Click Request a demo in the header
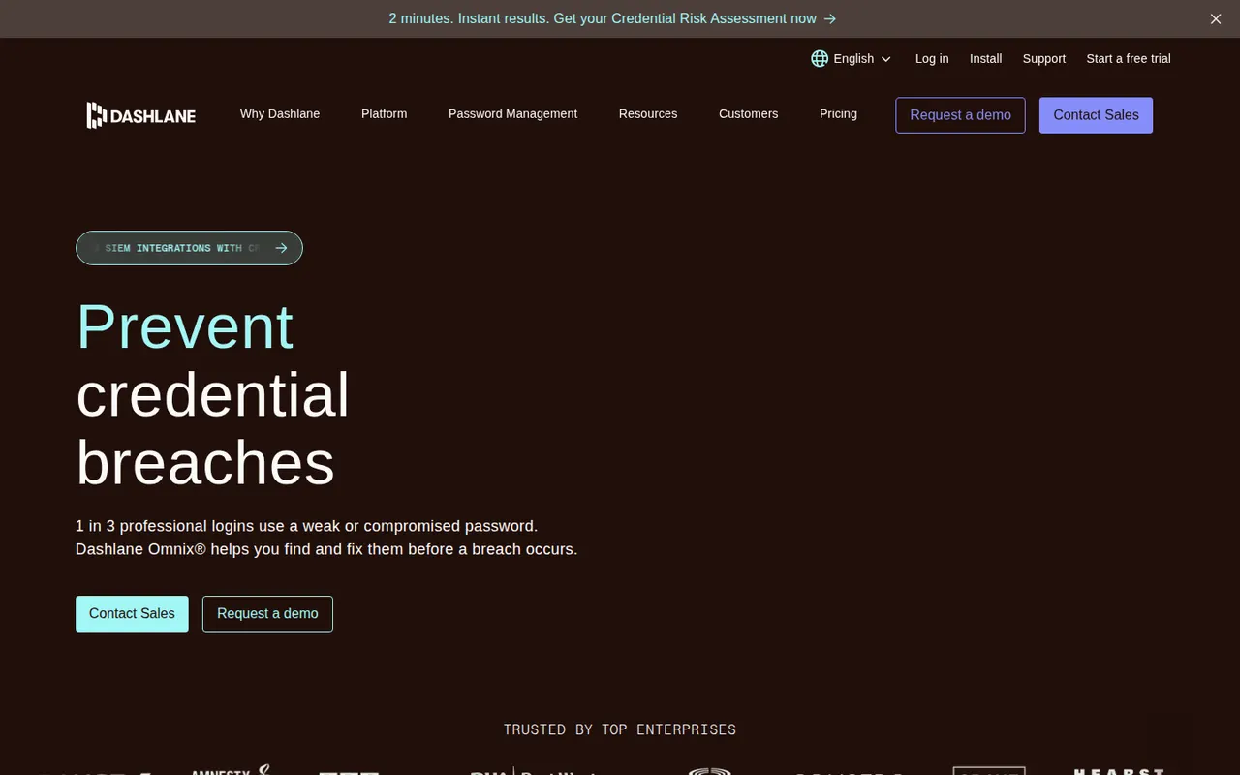This screenshot has height=775, width=1240. coord(960,115)
